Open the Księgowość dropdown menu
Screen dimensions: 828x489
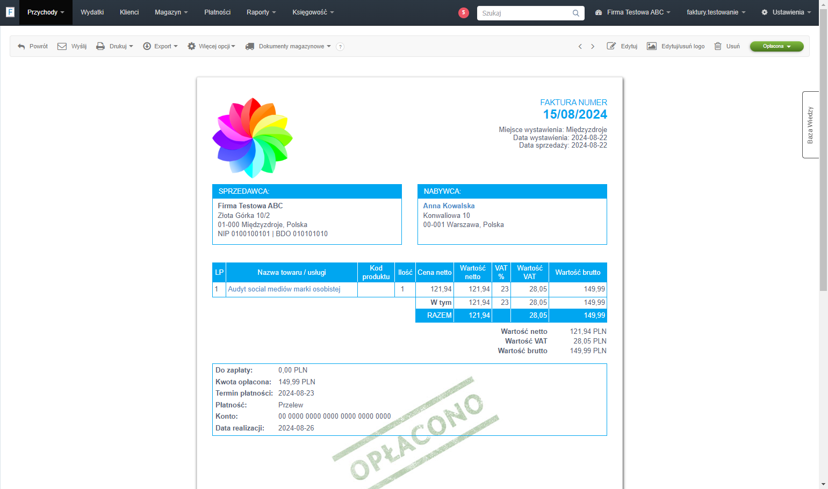[313, 12]
